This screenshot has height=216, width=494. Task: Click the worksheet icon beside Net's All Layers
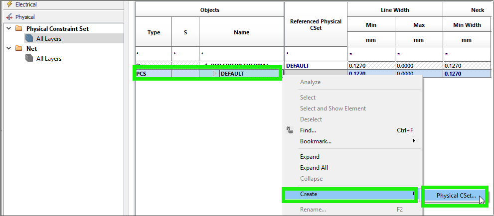pyautogui.click(x=29, y=59)
